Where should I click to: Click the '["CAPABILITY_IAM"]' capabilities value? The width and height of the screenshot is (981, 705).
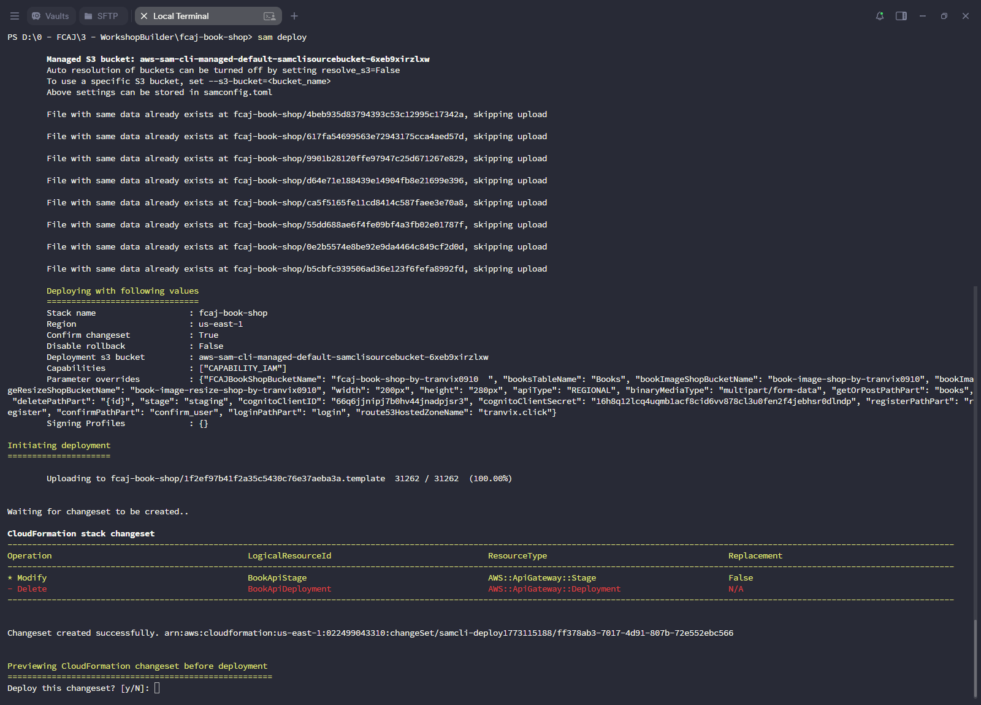pos(243,368)
